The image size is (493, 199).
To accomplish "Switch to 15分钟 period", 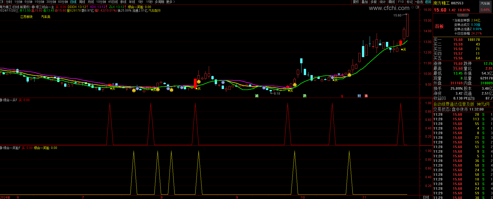I will pos(39,2).
